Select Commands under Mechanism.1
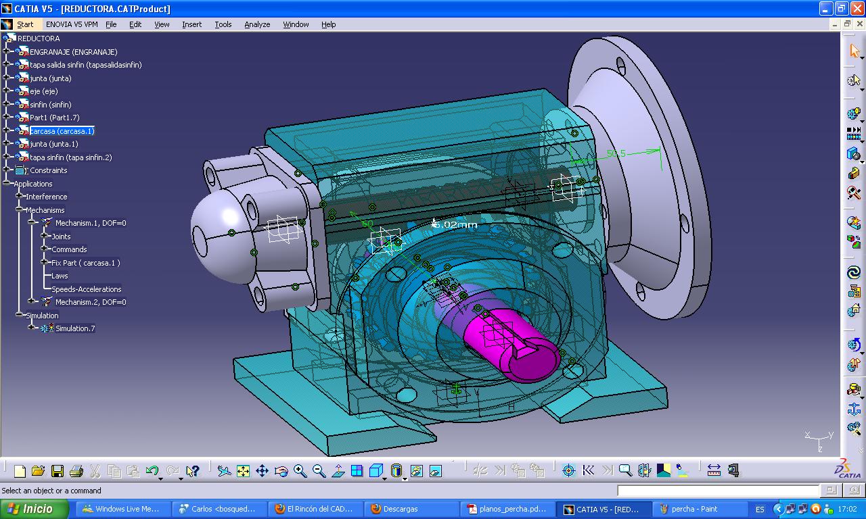The width and height of the screenshot is (866, 519). 69,249
